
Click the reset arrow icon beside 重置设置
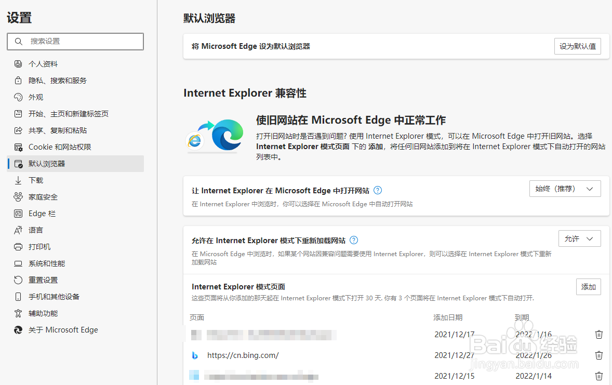(x=18, y=280)
